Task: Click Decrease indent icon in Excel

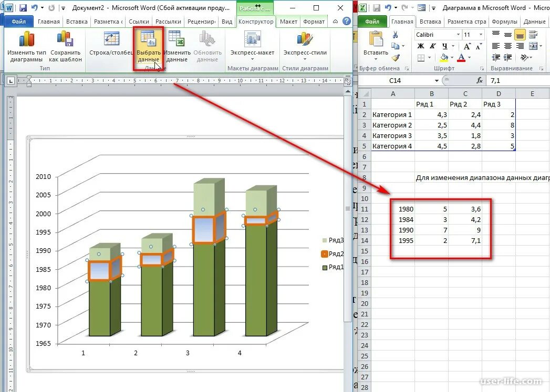Action: 496,57
